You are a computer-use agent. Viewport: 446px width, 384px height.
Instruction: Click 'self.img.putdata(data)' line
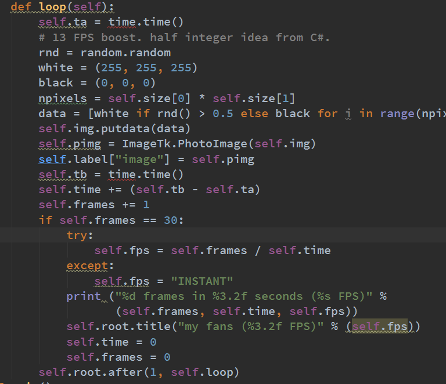(114, 129)
